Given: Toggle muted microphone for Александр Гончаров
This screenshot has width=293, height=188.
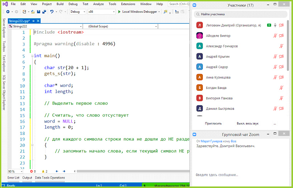Looking at the screenshot, I should [x=281, y=46].
